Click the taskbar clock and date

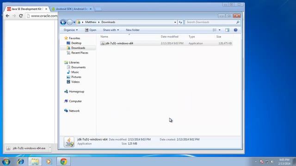pyautogui.click(x=284, y=162)
